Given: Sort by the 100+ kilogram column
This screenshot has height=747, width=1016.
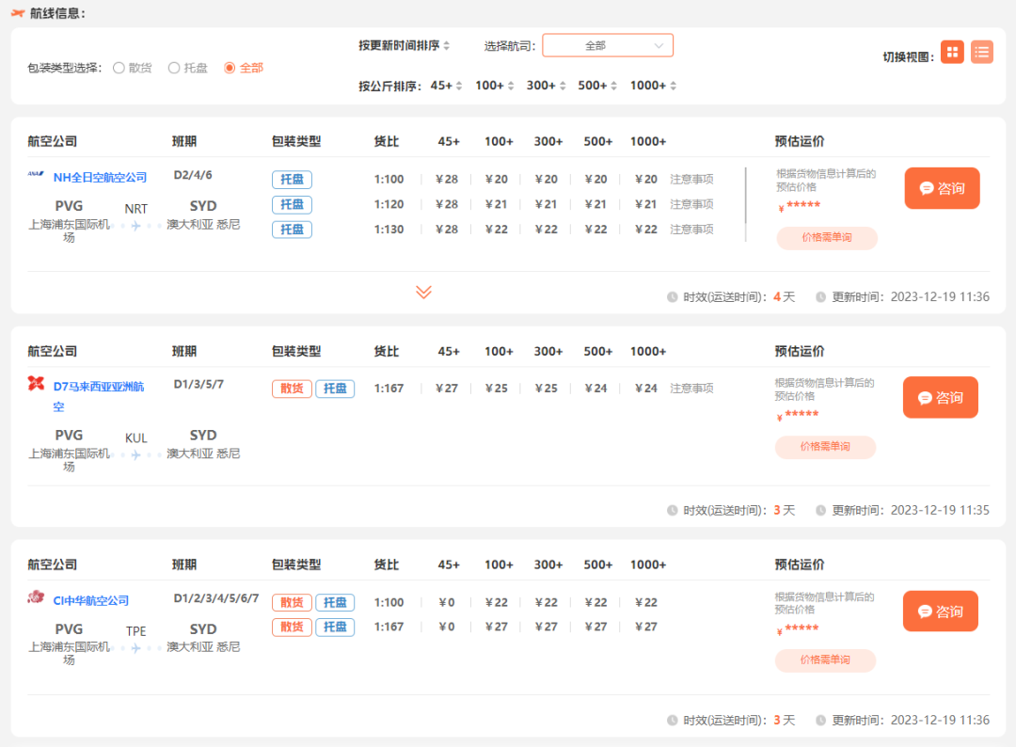Looking at the screenshot, I should tap(493, 85).
